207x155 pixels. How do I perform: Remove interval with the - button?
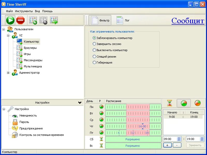point(177,145)
